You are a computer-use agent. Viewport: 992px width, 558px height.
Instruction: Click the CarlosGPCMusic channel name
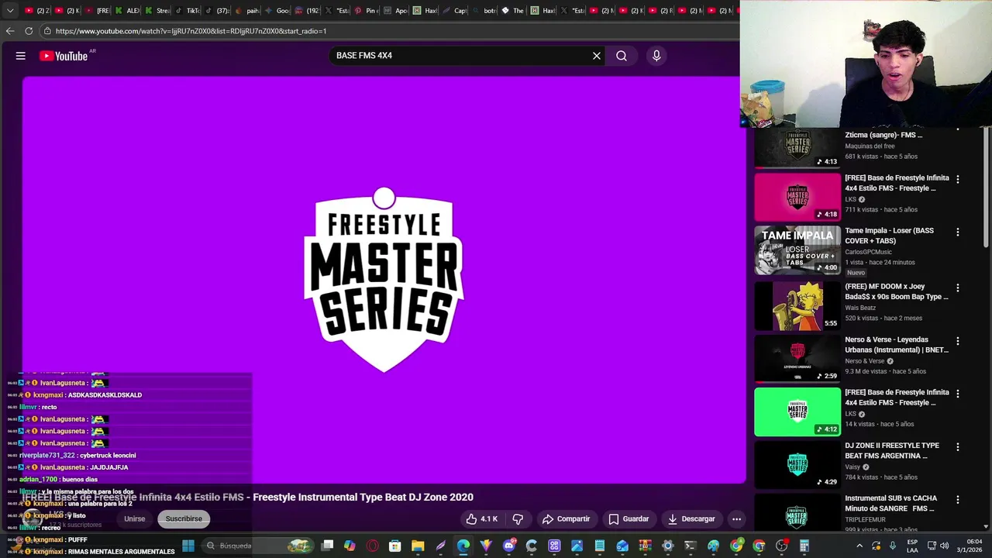pyautogui.click(x=868, y=252)
